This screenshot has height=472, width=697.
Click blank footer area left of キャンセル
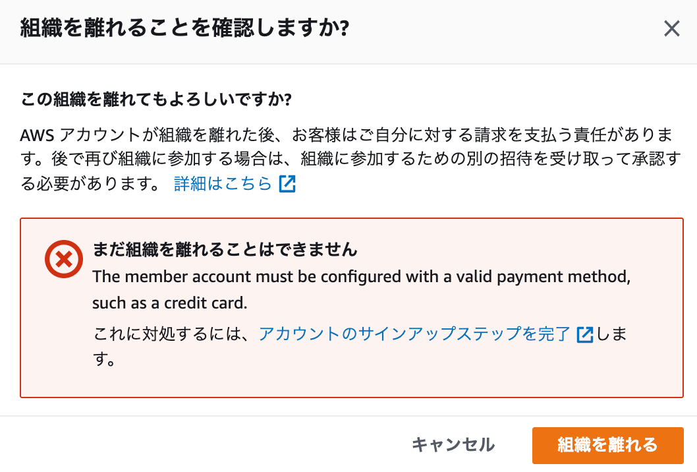click(200, 445)
